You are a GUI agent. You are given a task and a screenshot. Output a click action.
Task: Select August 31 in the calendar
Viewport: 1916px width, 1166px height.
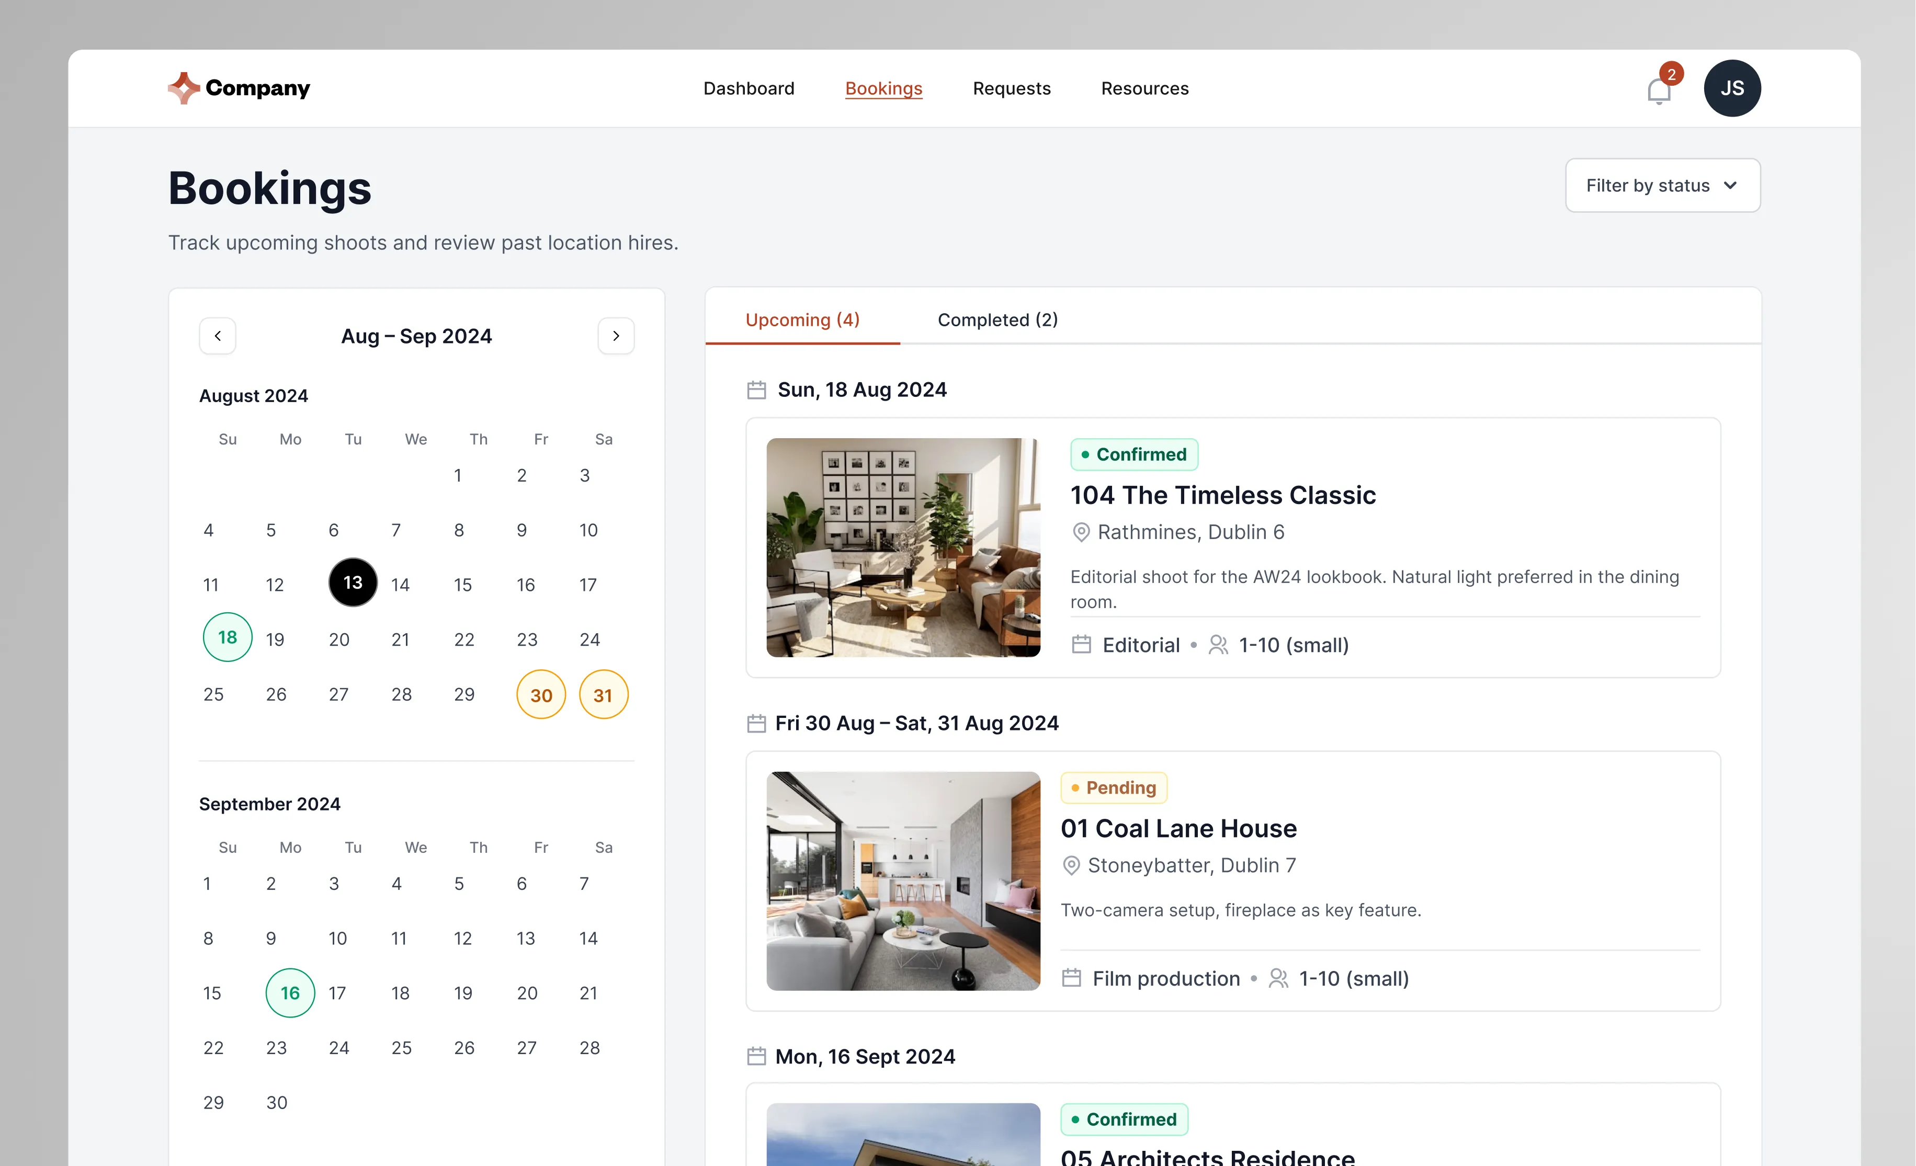[x=604, y=694]
